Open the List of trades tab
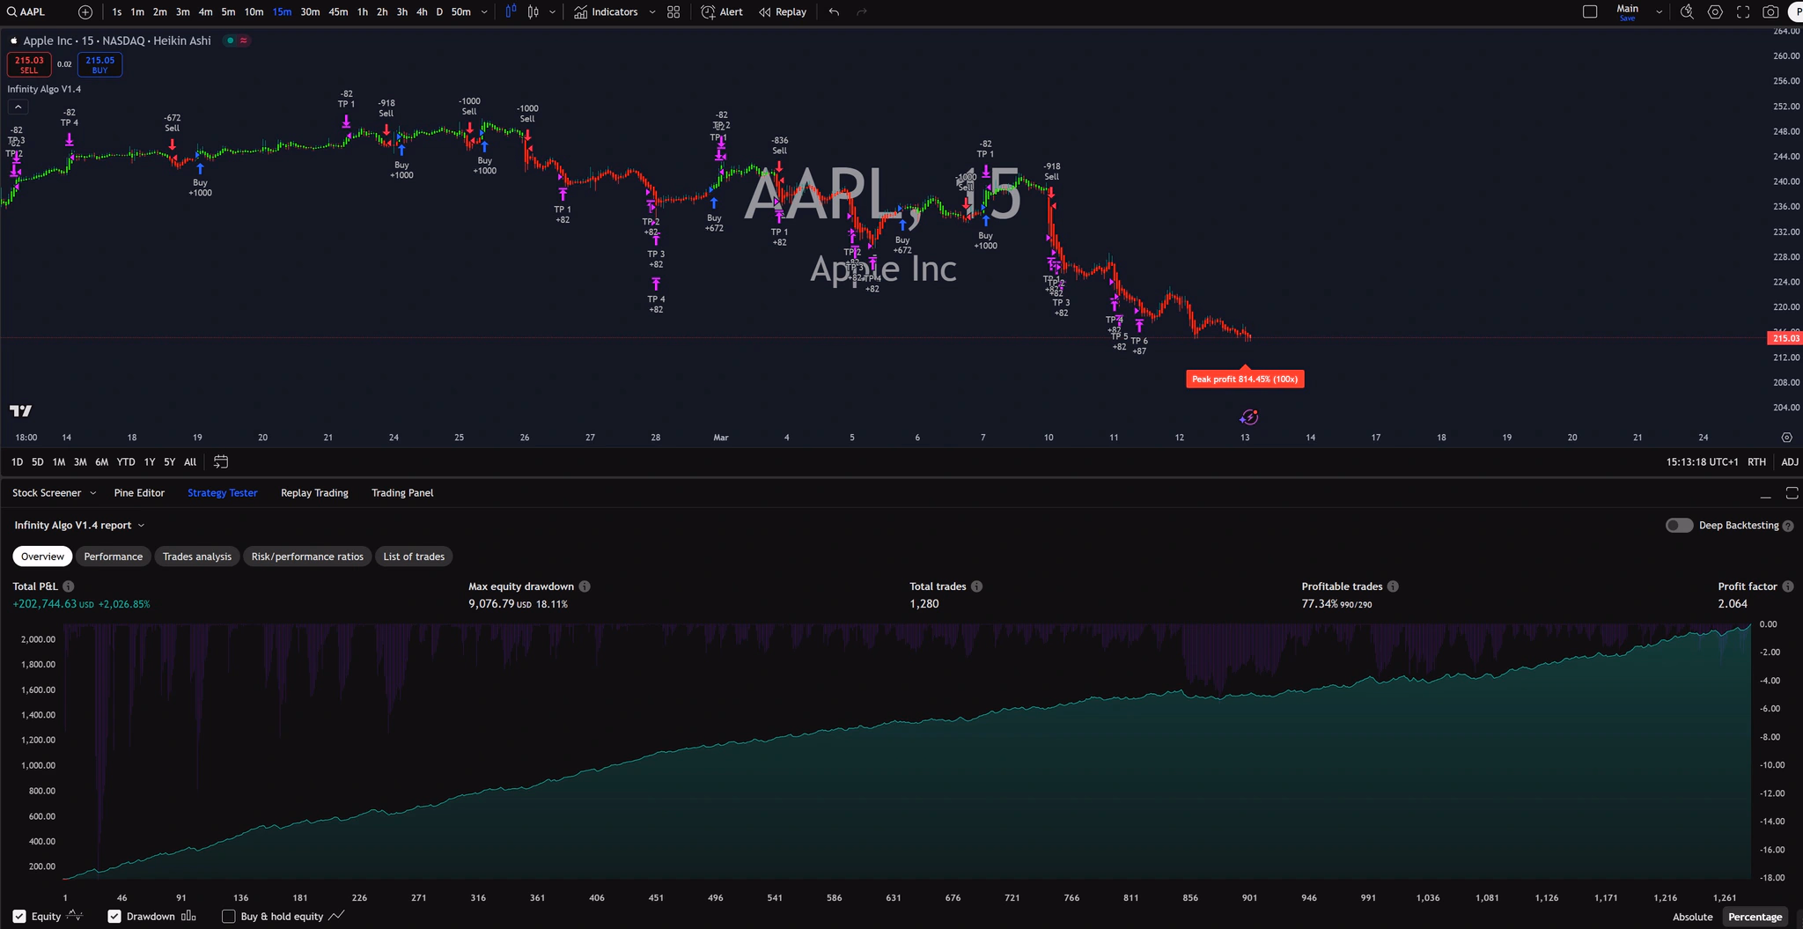The image size is (1803, 929). tap(414, 557)
